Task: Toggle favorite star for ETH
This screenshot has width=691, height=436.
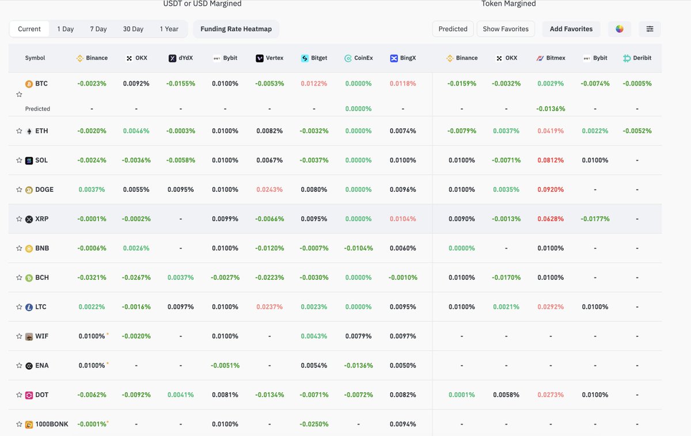Action: (x=19, y=131)
